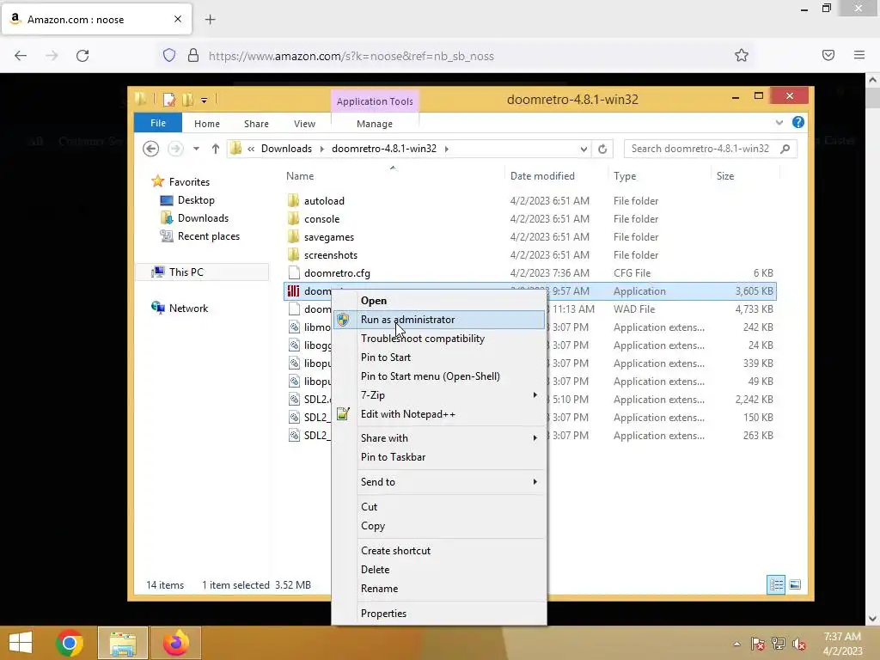
Task: Open Firefox hamburger application menu
Action: coord(859,55)
